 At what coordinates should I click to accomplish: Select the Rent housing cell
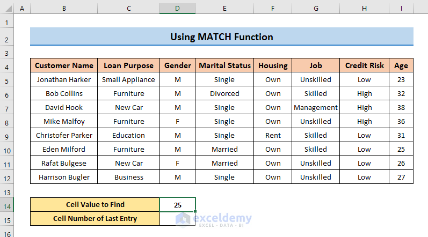click(x=273, y=135)
